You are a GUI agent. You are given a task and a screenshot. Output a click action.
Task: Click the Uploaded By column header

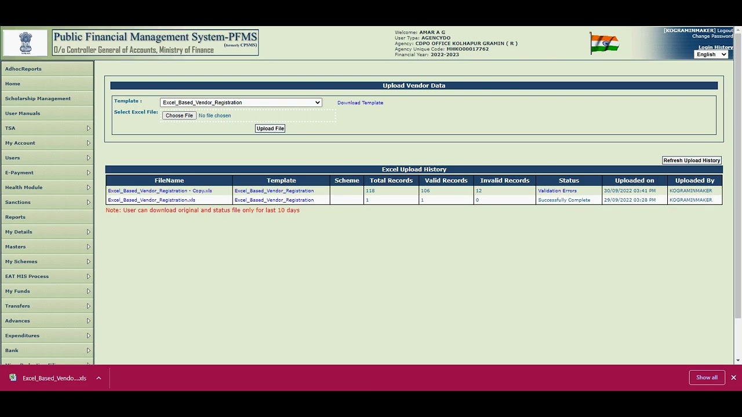click(x=694, y=181)
